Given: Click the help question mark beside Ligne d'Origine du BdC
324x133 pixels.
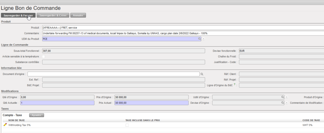Looking at the screenshot, I should click(234, 85).
